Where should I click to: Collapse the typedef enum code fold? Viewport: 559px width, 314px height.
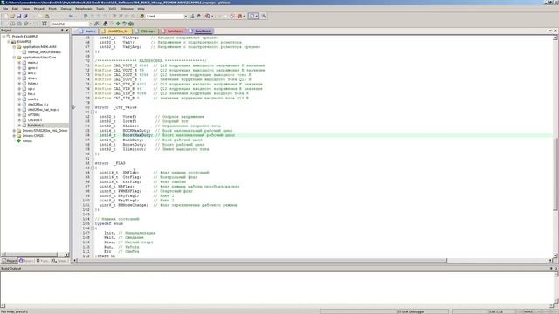[93, 229]
